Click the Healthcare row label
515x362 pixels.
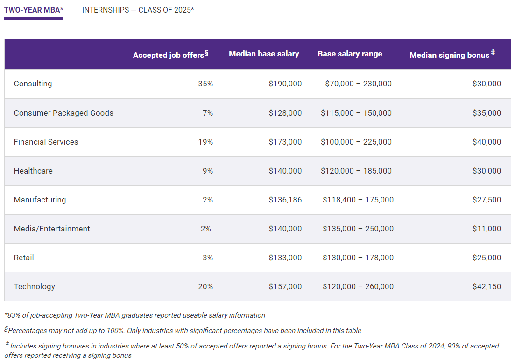[x=33, y=171]
